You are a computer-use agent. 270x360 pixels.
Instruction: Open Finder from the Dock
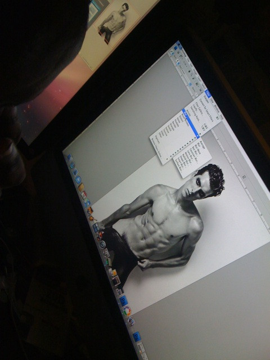tap(70, 157)
